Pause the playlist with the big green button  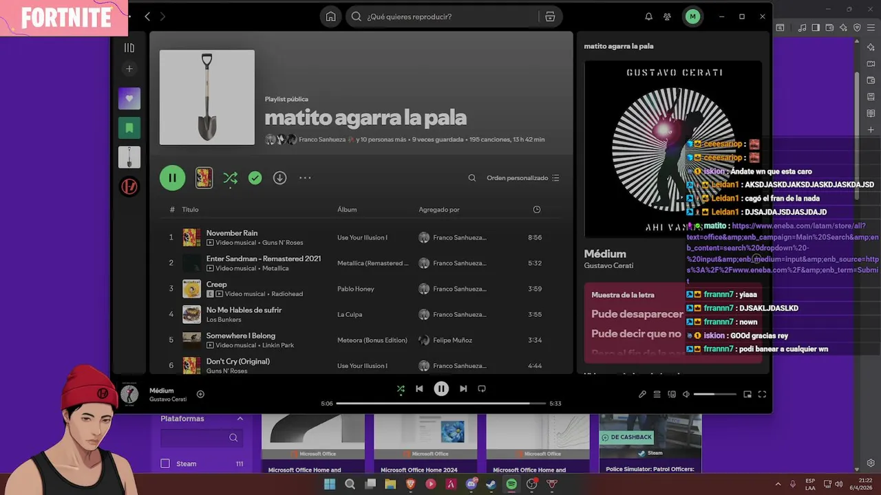173,178
